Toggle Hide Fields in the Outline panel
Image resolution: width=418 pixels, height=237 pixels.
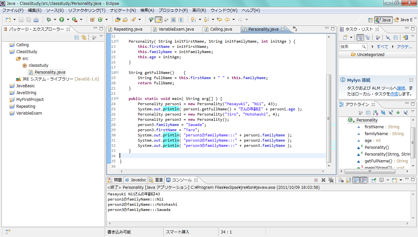(x=383, y=113)
